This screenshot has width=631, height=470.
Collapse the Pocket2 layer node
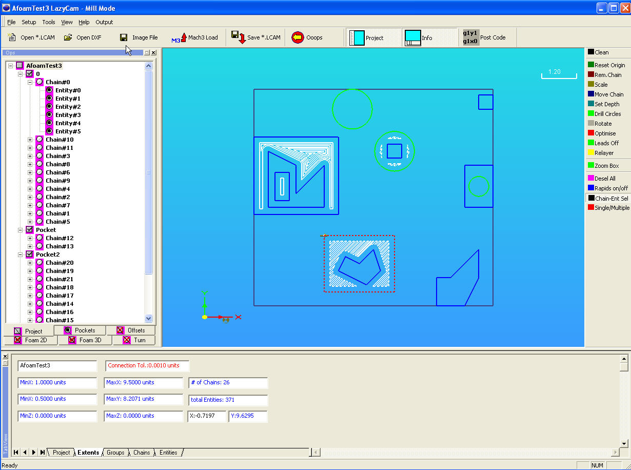[x=21, y=254]
